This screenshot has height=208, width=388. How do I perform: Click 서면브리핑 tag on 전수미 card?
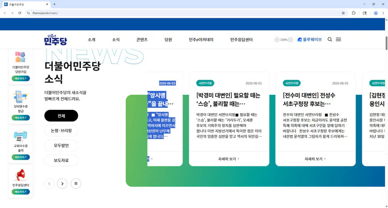(292, 83)
